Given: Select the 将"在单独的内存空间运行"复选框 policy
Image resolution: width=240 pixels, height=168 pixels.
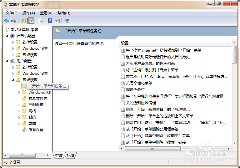Looking at the screenshot, I should click(174, 96).
